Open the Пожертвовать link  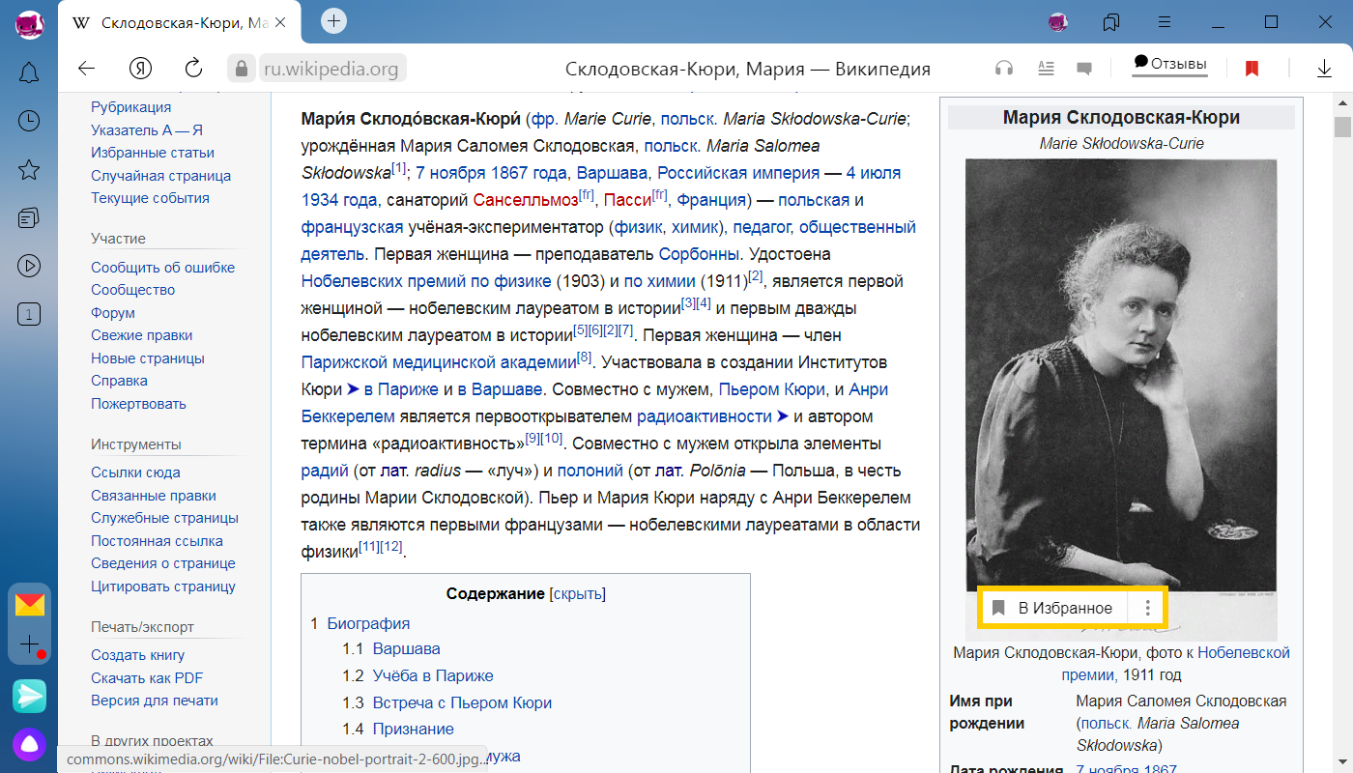click(x=139, y=404)
